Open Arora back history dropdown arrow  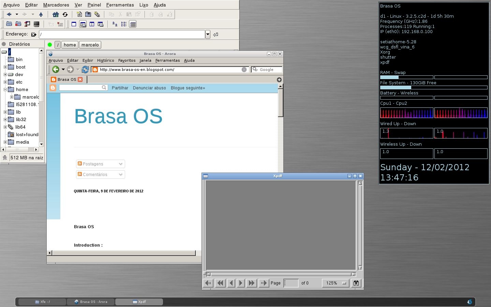pos(63,70)
